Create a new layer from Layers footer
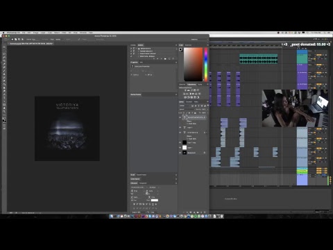The image size is (333, 250). coord(201,212)
